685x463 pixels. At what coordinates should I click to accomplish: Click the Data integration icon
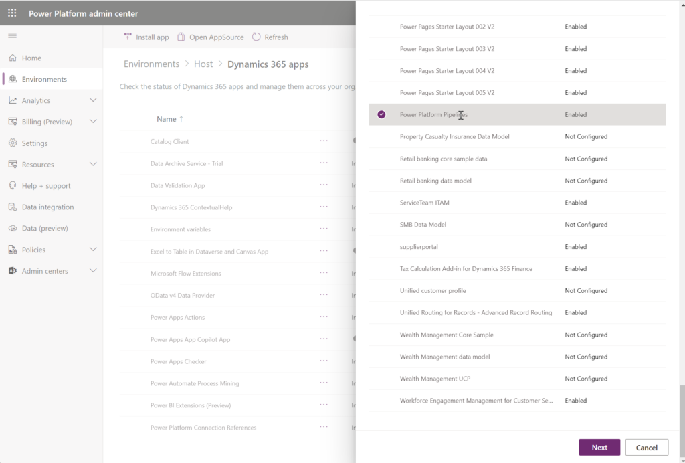coord(13,207)
